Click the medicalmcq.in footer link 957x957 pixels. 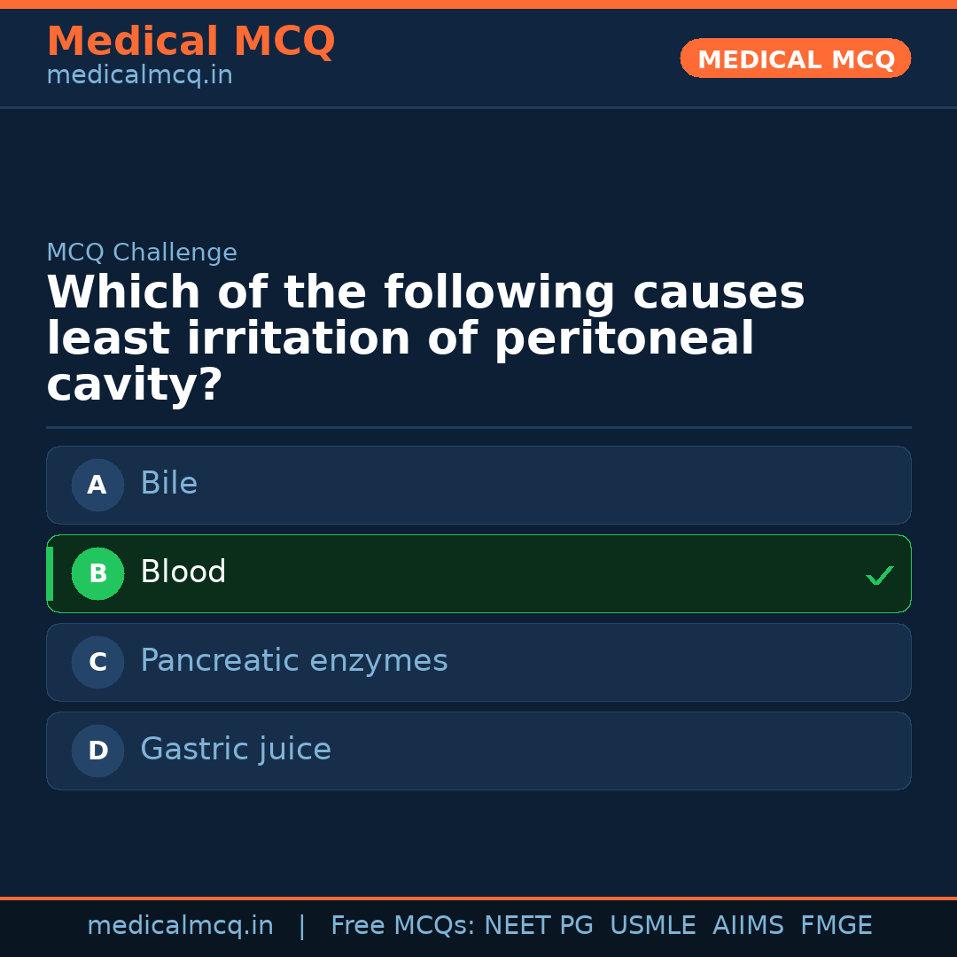(x=181, y=924)
